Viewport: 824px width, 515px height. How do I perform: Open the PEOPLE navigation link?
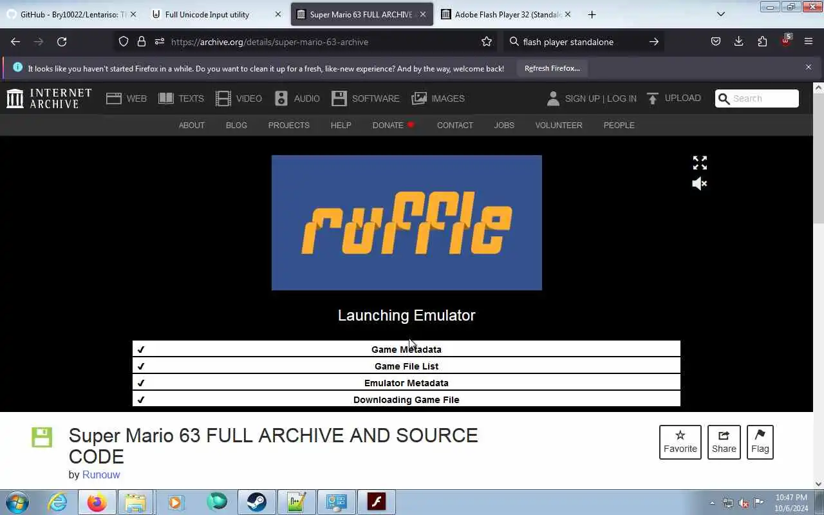(x=619, y=126)
